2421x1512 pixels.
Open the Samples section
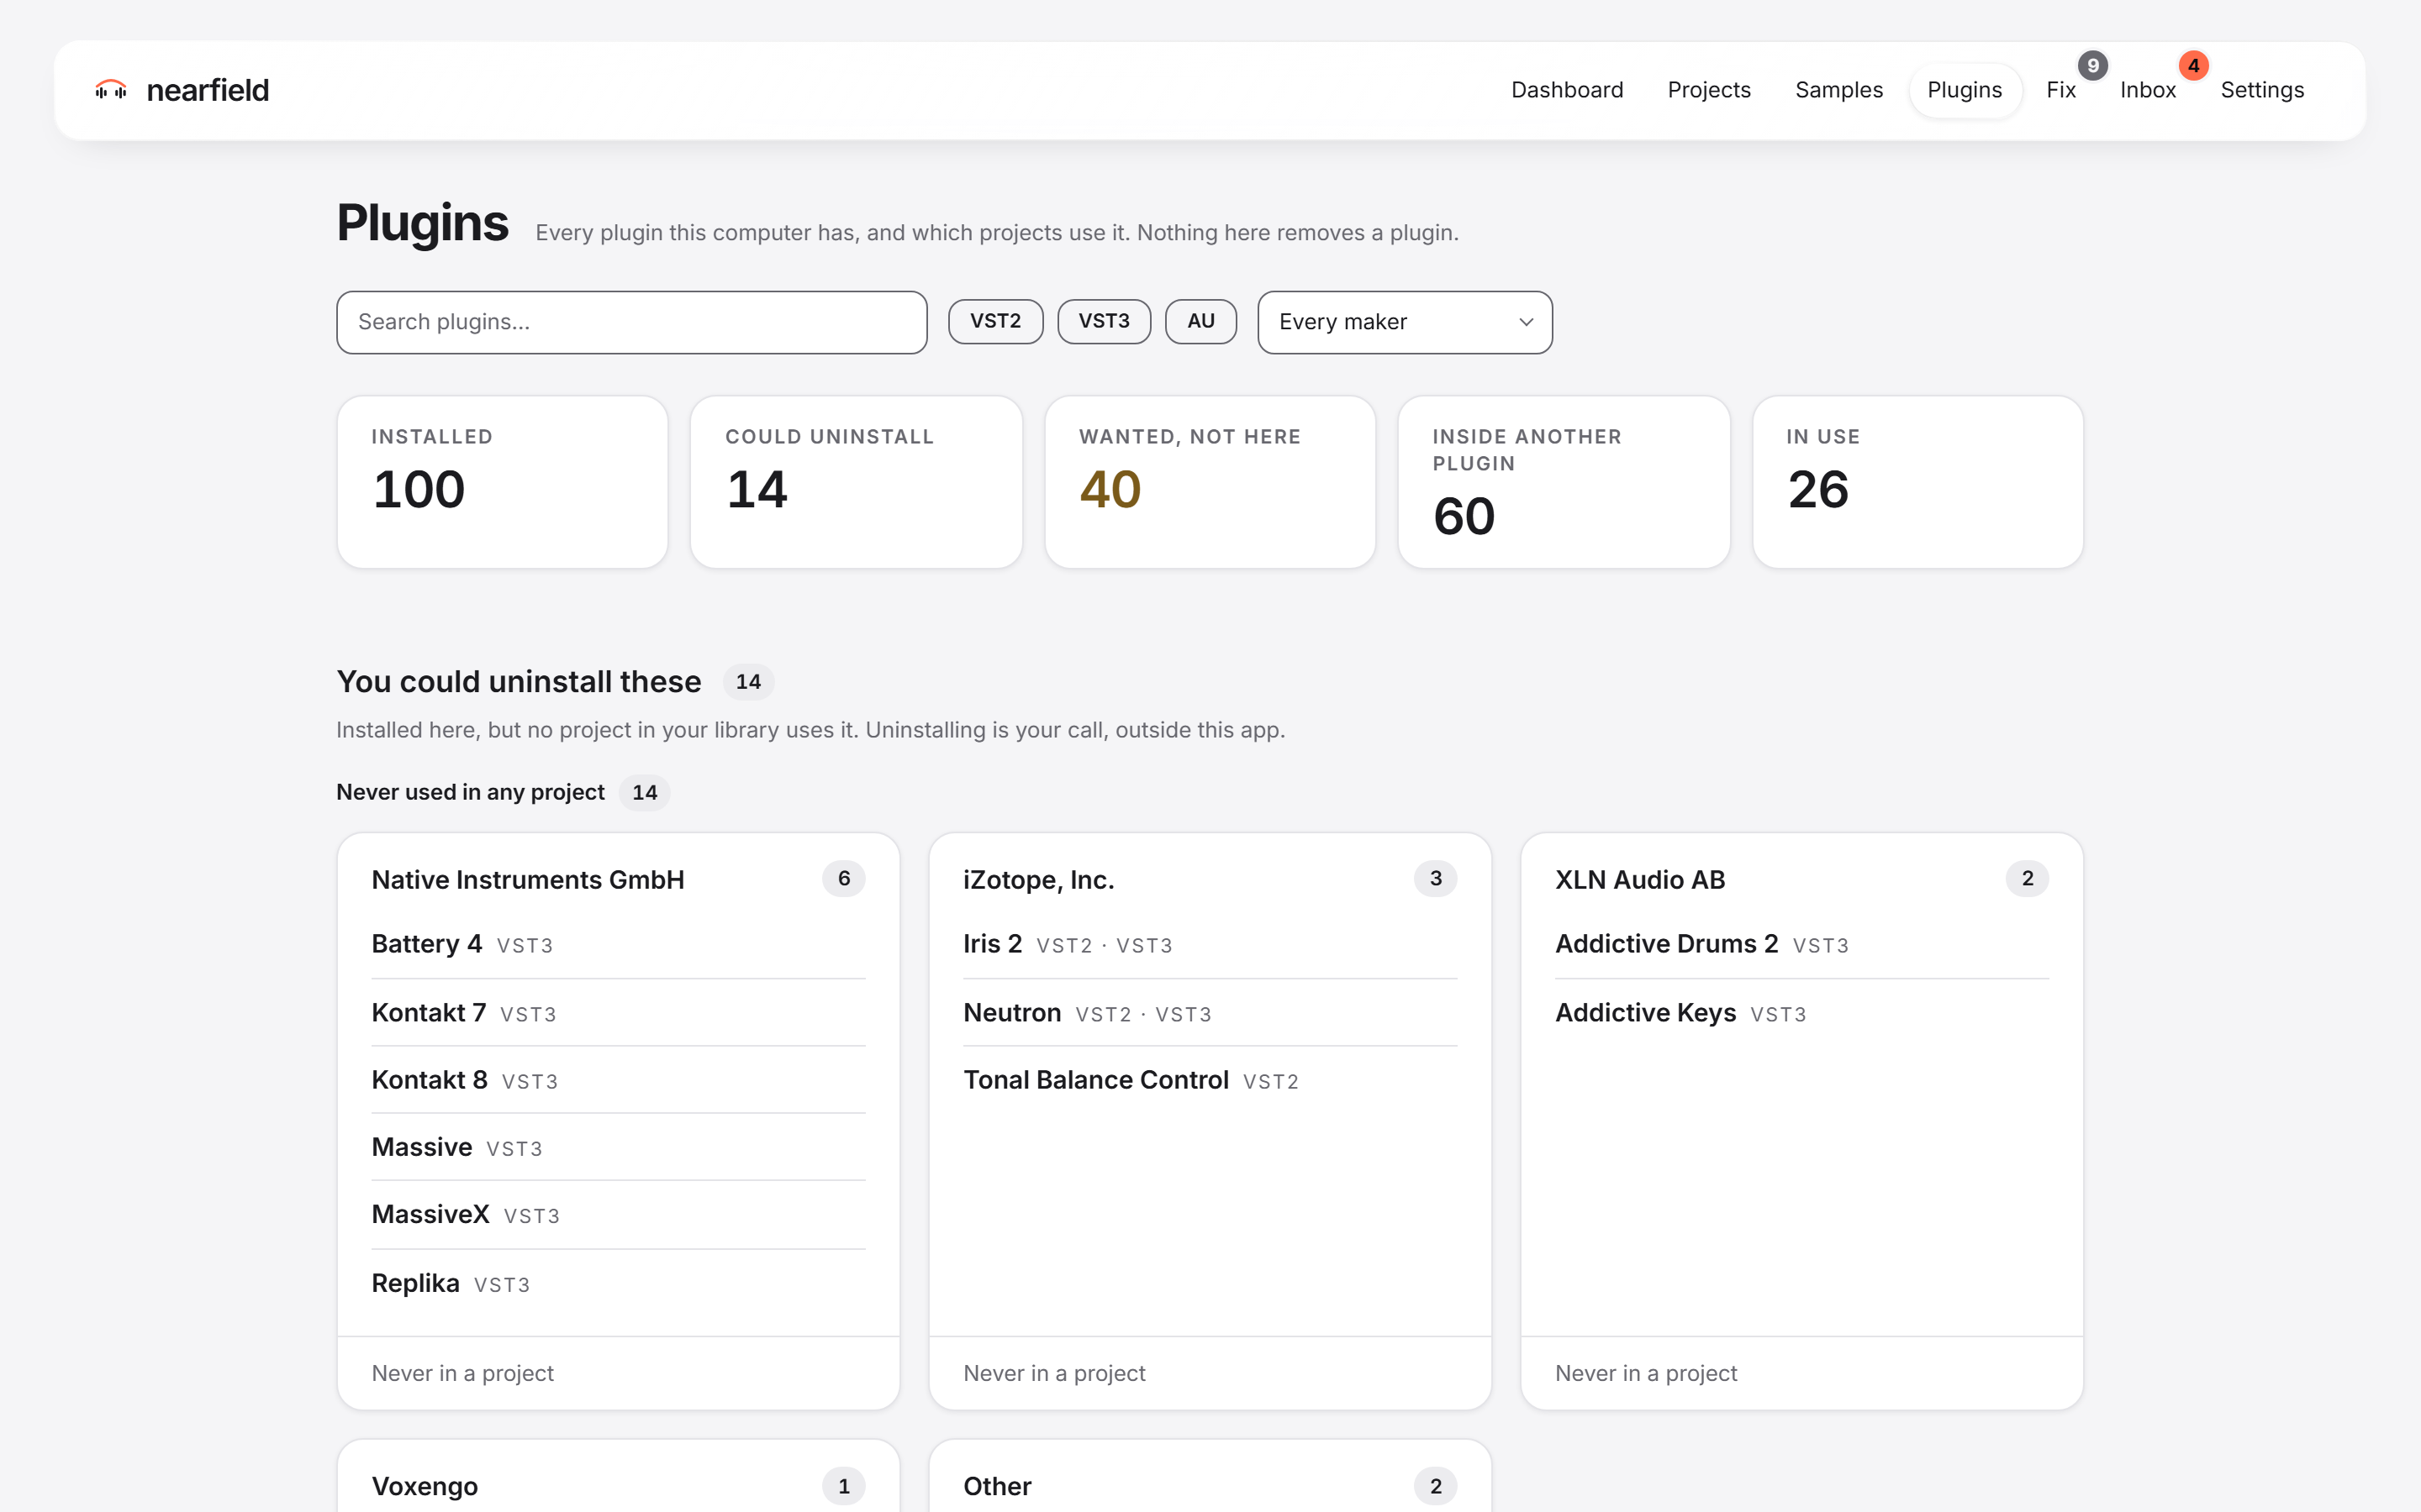tap(1838, 90)
